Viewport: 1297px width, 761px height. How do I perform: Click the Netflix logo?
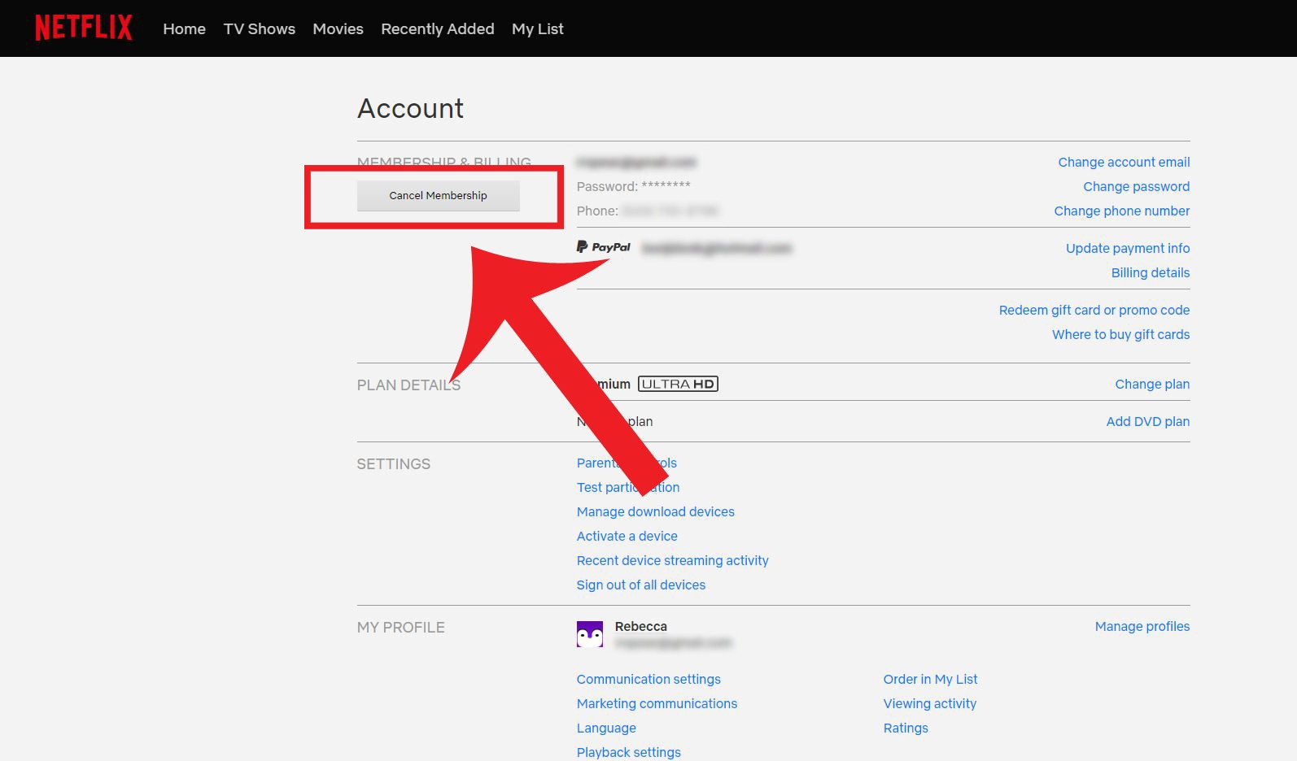[83, 28]
